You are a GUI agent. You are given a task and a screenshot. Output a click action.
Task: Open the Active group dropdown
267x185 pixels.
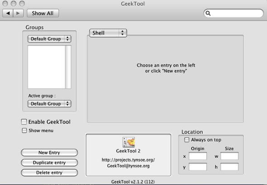[x=49, y=104]
